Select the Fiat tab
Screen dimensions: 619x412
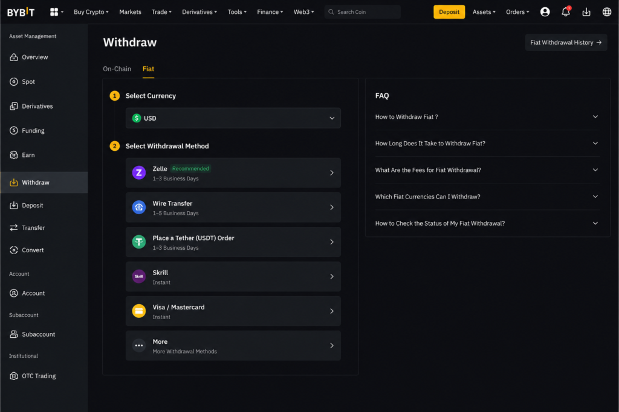click(149, 69)
